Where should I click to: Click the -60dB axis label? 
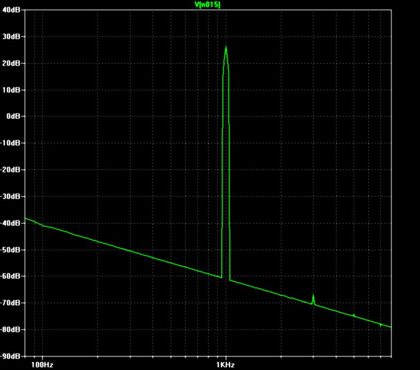point(10,276)
